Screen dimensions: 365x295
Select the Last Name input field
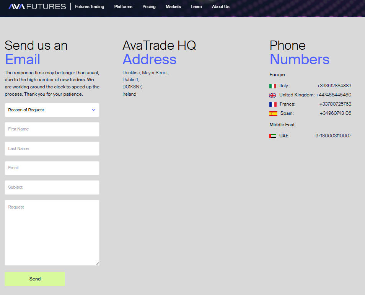(52, 148)
